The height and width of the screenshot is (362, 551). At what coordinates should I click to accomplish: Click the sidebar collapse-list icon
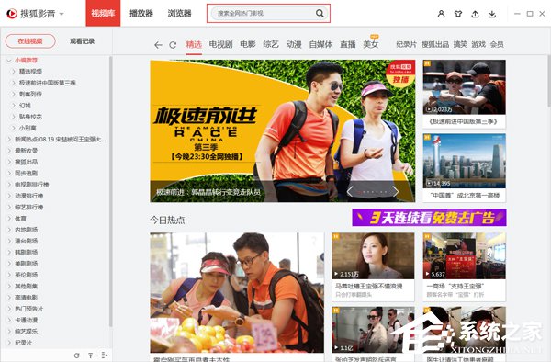coord(105,356)
